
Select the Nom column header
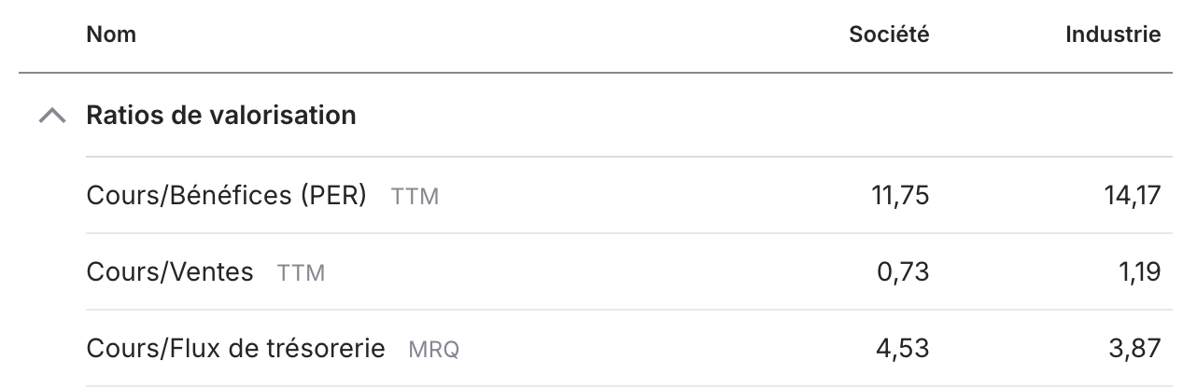tap(111, 35)
